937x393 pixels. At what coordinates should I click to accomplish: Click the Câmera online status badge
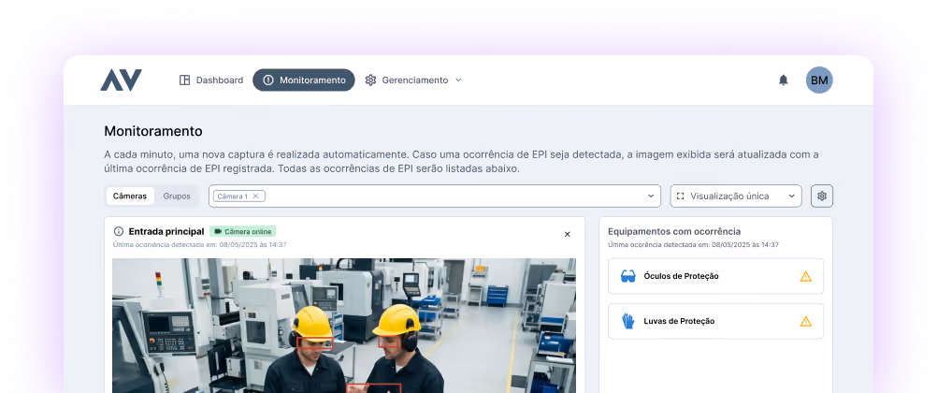tap(242, 231)
